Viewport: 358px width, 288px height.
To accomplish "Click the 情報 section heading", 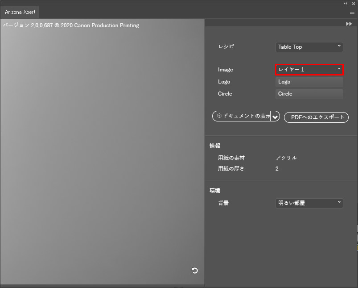I will [215, 146].
